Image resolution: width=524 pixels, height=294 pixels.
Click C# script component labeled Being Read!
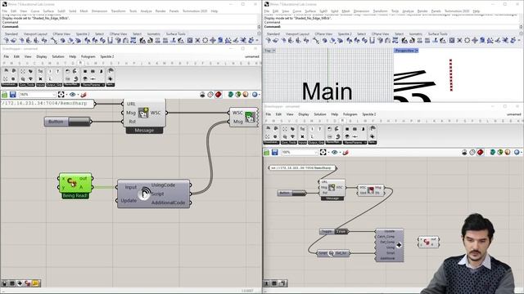tap(75, 183)
